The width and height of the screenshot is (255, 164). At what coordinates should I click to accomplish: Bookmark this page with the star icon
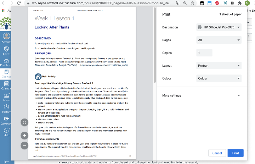pyautogui.click(x=193, y=3)
